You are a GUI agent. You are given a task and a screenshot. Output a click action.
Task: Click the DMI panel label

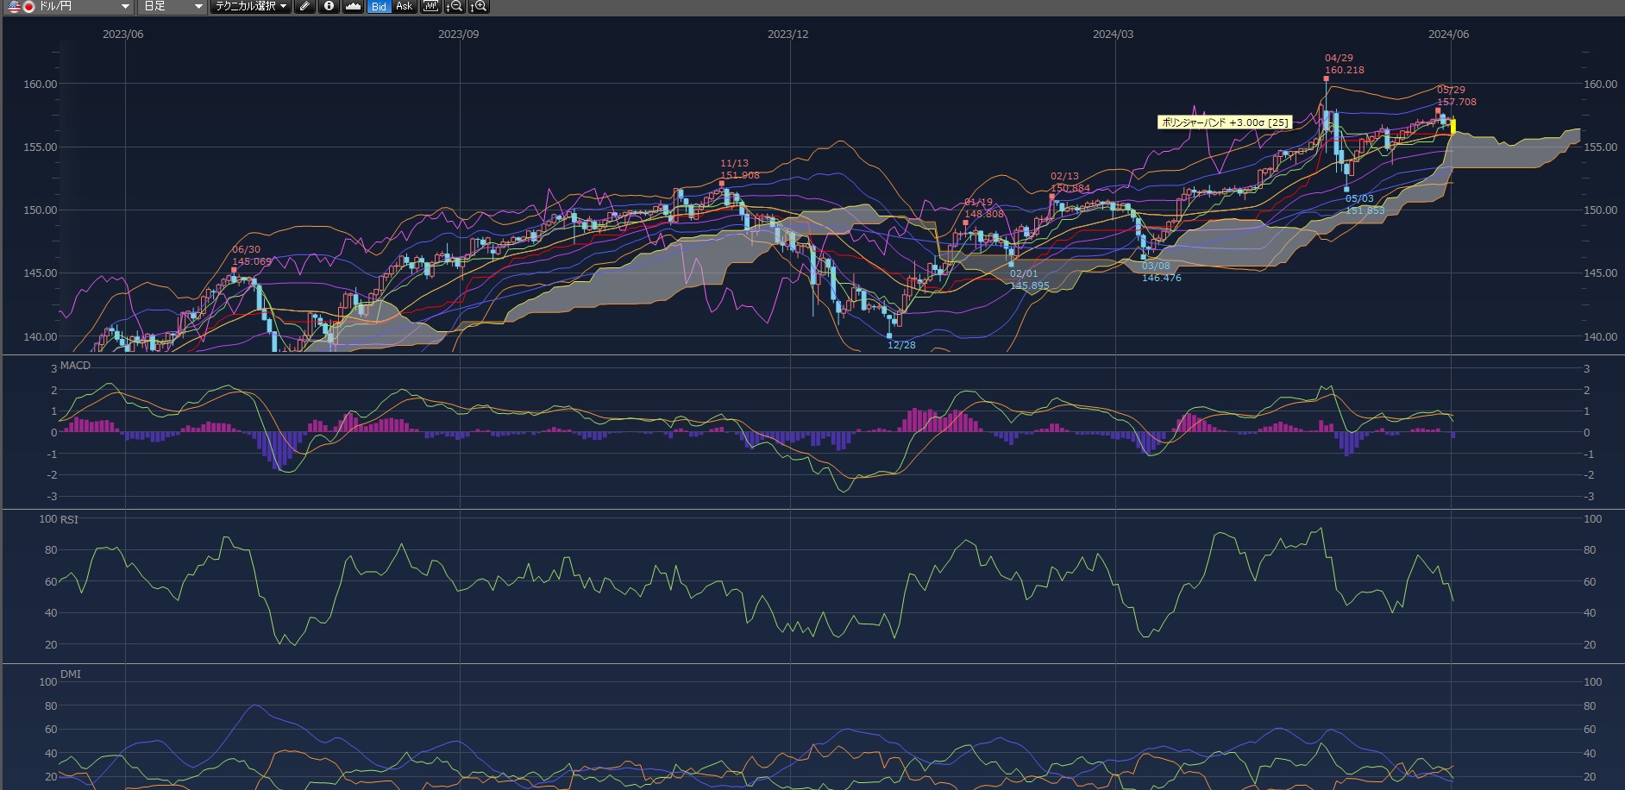71,674
